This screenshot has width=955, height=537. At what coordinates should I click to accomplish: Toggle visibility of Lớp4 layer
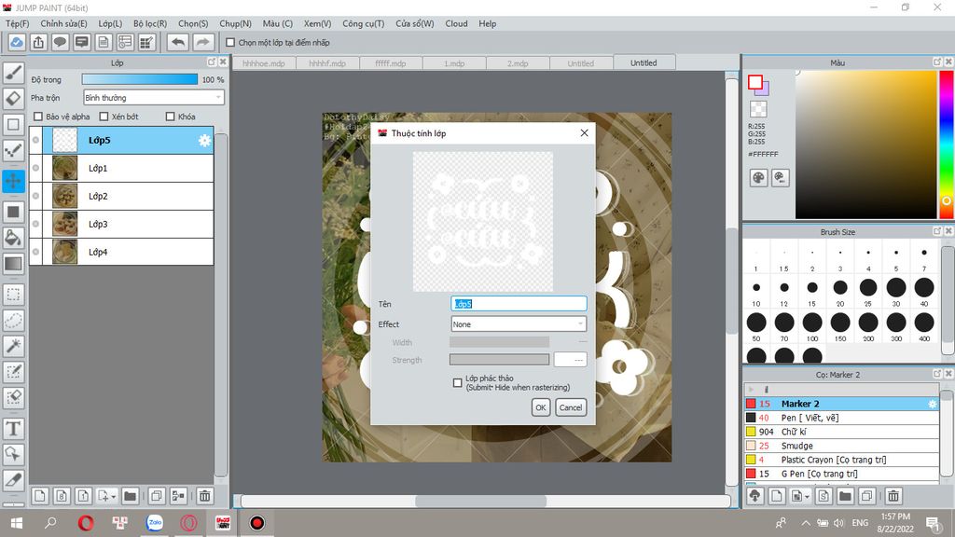pos(36,252)
